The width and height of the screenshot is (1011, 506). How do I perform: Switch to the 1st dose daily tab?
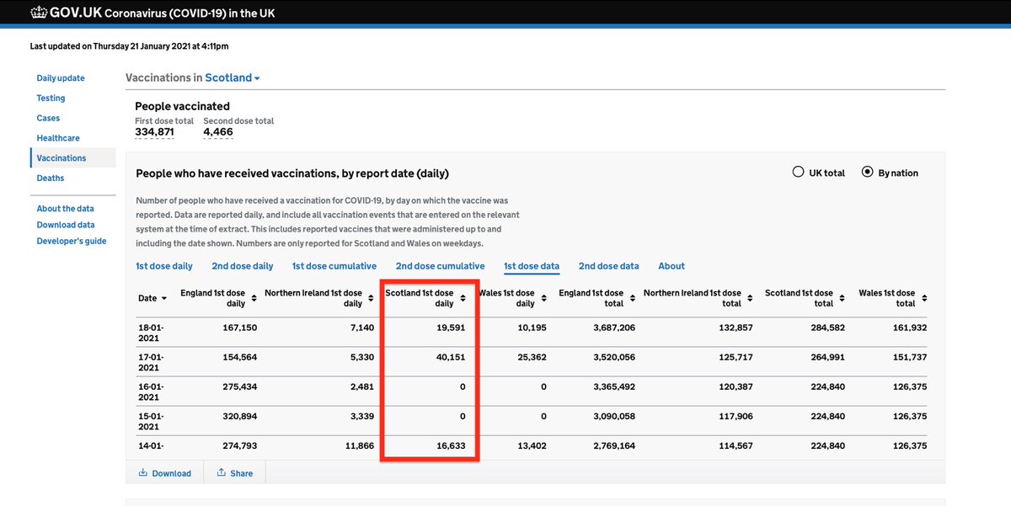click(164, 266)
